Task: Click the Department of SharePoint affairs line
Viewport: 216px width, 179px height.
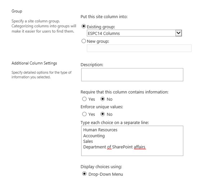Action: point(114,147)
